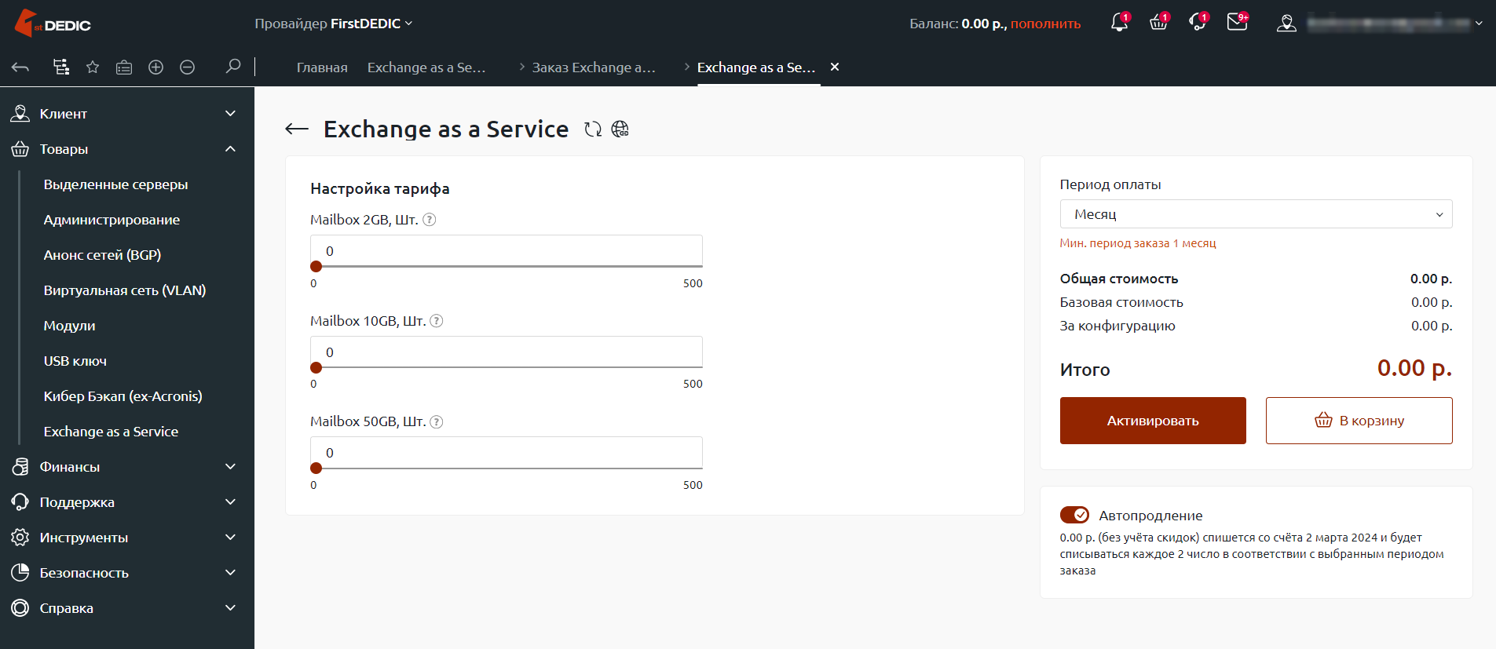Switch to Заказ Exchange a… tab
This screenshot has width=1496, height=649.
point(594,67)
